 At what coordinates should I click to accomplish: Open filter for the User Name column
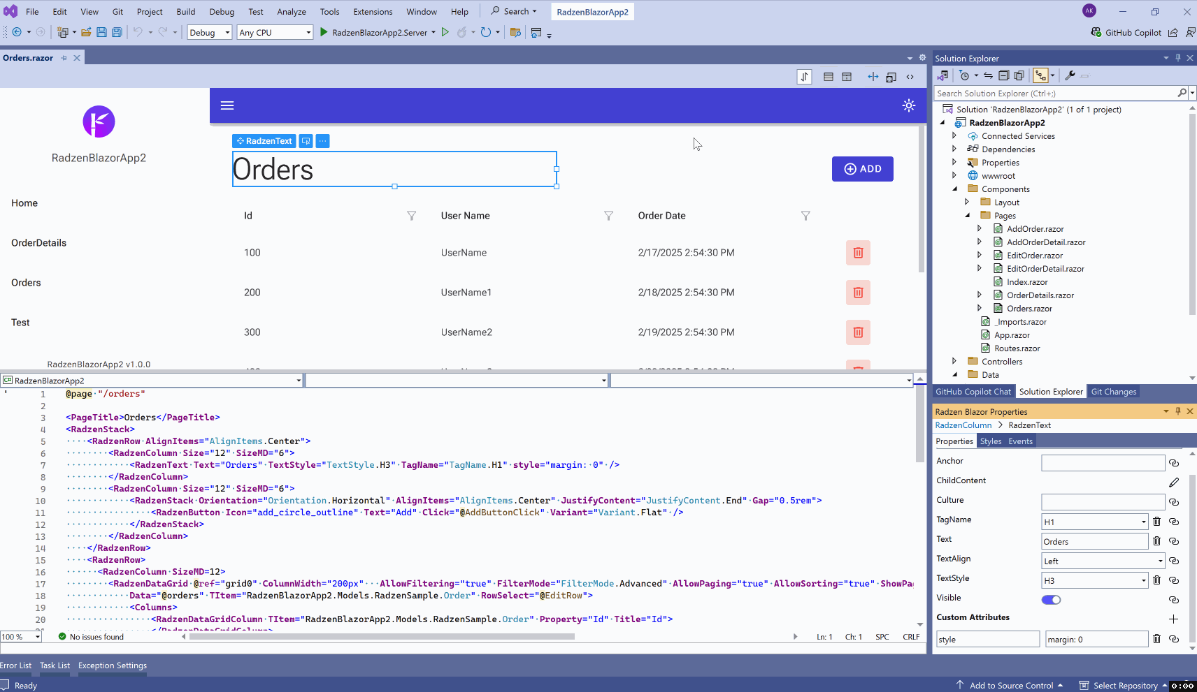(x=608, y=216)
